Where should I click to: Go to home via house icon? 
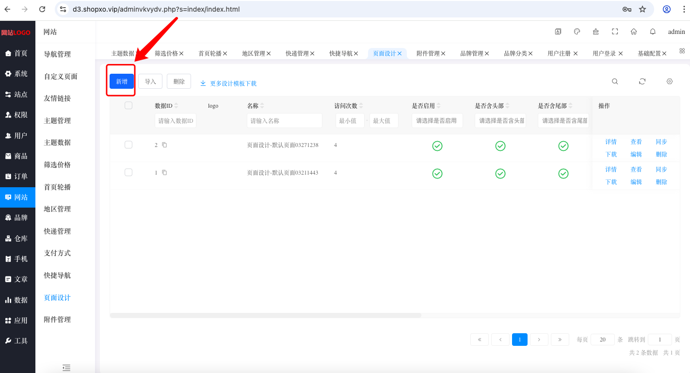coord(634,32)
